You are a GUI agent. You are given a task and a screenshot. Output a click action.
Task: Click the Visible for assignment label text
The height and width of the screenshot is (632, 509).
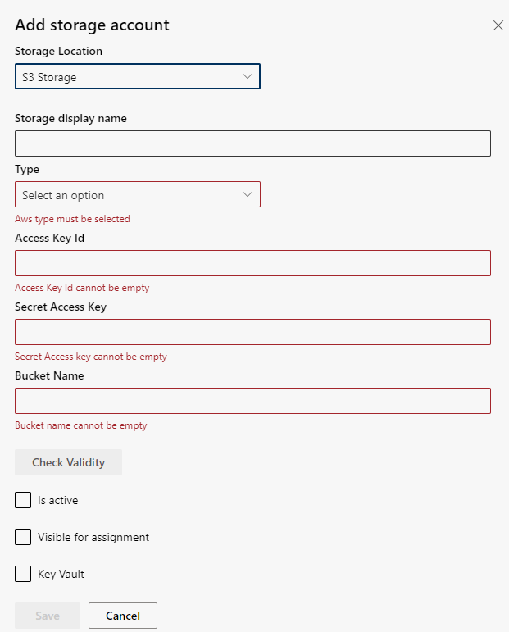[x=93, y=537]
